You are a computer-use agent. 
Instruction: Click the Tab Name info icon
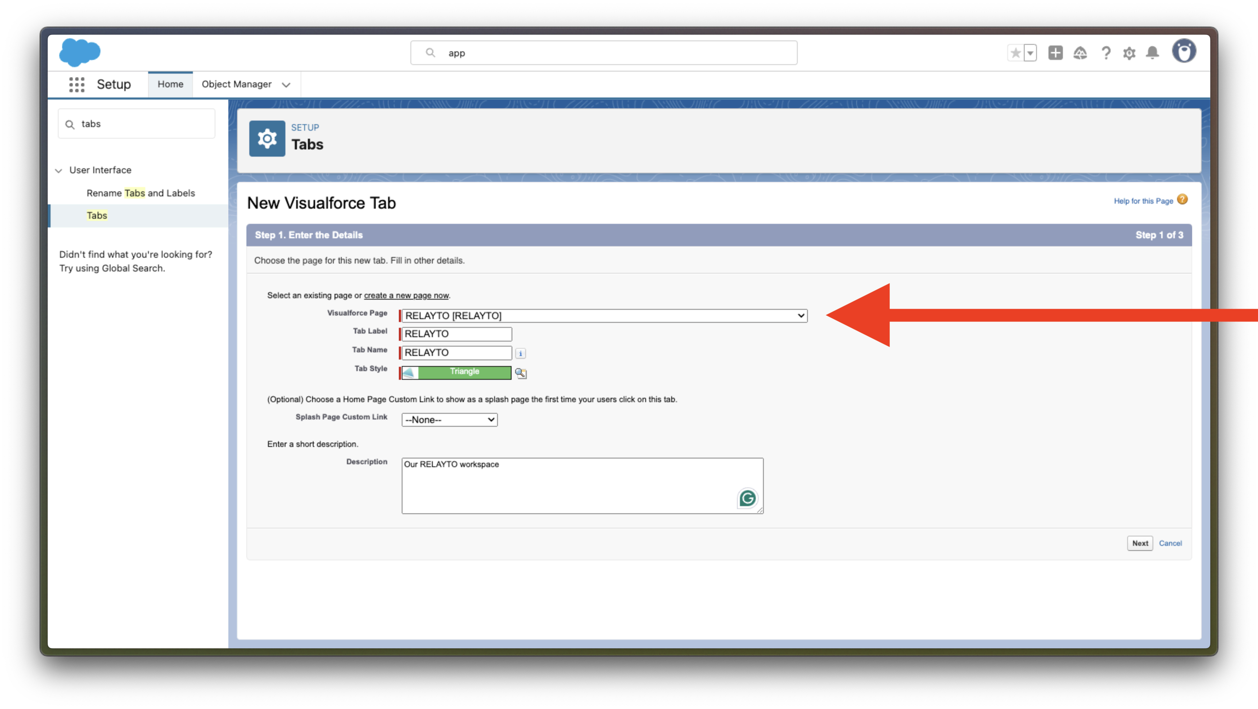coord(521,353)
